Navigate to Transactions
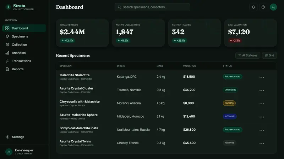284x159 pixels. coord(24,61)
